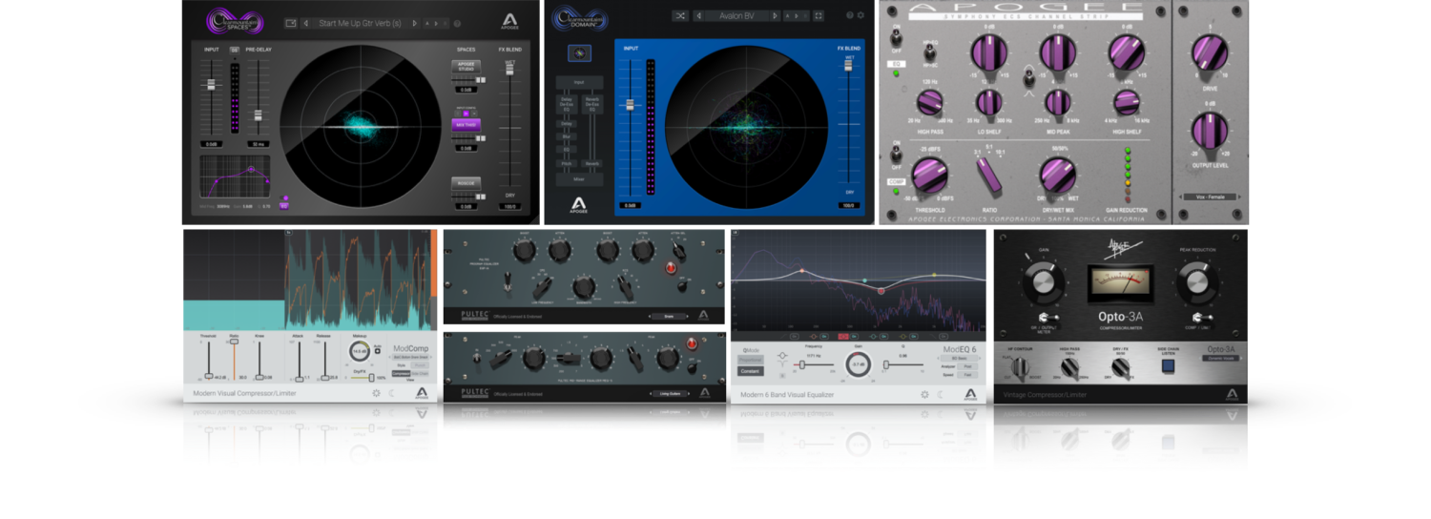The image size is (1431, 519).
Task: Go to previous preset in Spaces plugin
Action: coord(306,23)
